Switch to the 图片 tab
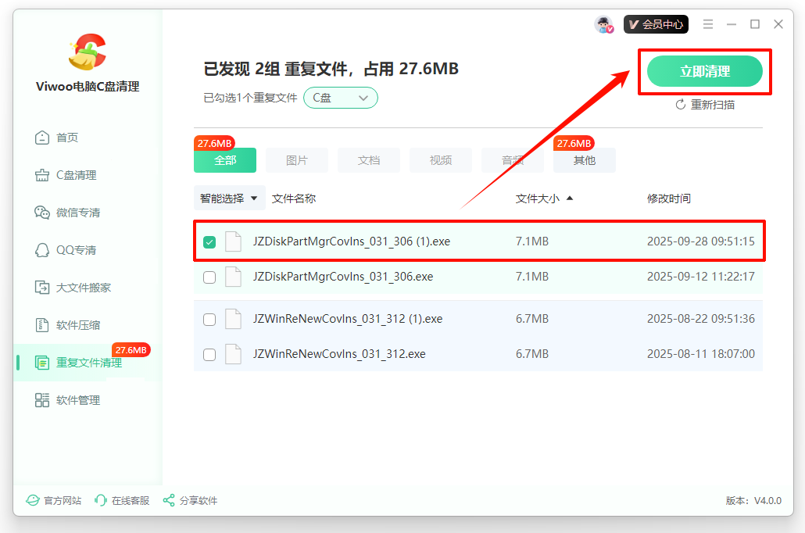 tap(297, 160)
